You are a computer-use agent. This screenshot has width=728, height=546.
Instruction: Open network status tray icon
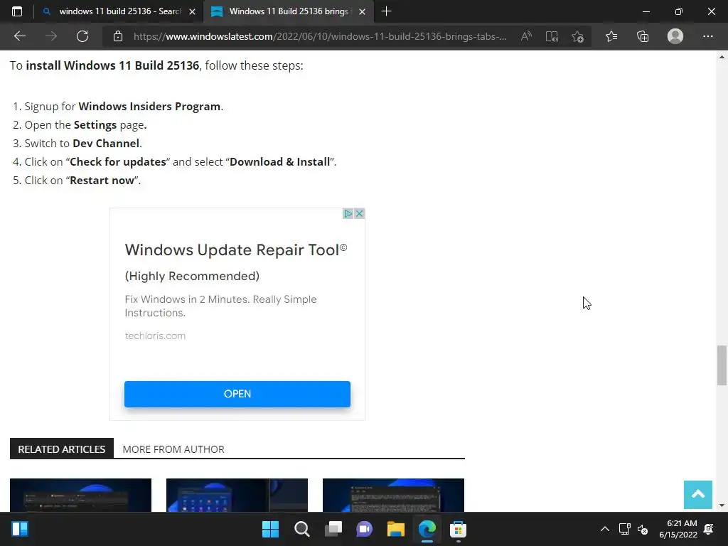tap(624, 529)
